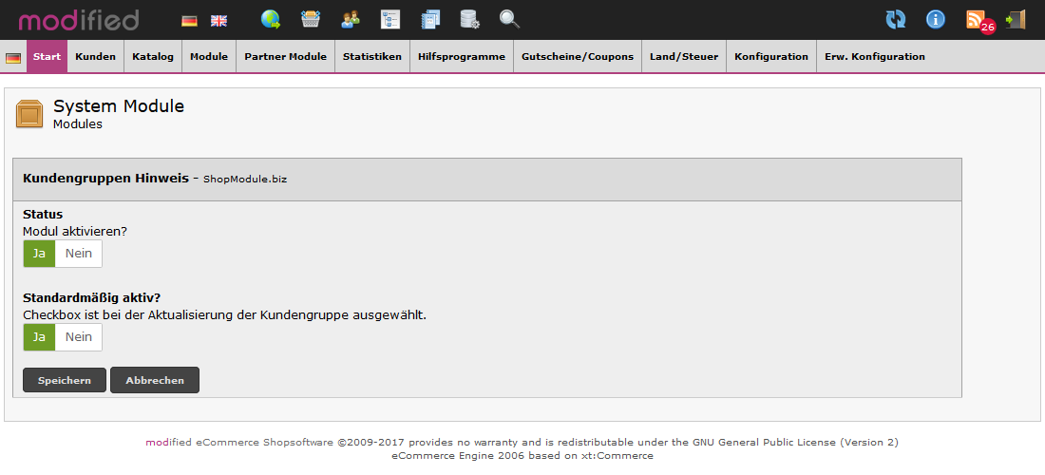This screenshot has height=475, width=1045.
Task: Open the Land/Steuer menu
Action: click(x=684, y=57)
